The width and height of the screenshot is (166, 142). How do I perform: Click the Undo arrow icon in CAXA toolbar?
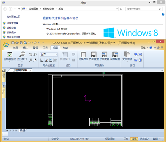(29, 43)
